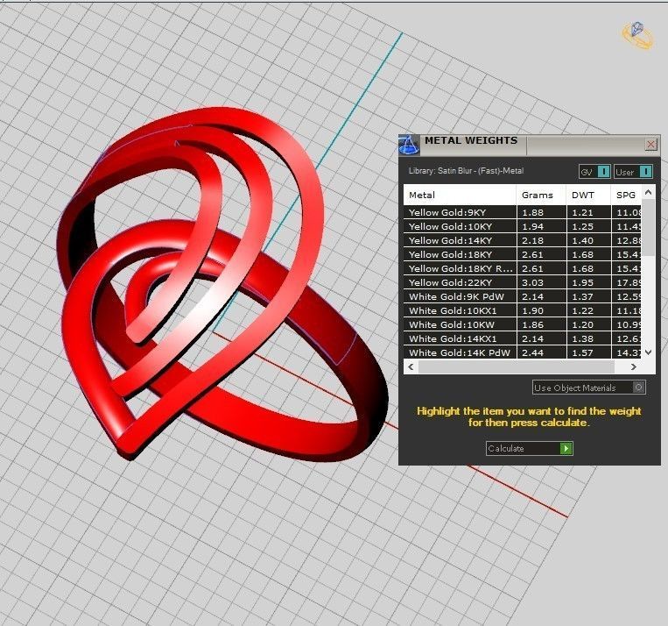Click the 1.40 DWT value
This screenshot has width=668, height=626.
[582, 241]
